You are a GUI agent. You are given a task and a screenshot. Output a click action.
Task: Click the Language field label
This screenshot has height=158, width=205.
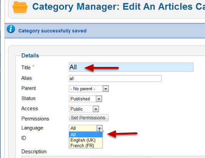32,128
